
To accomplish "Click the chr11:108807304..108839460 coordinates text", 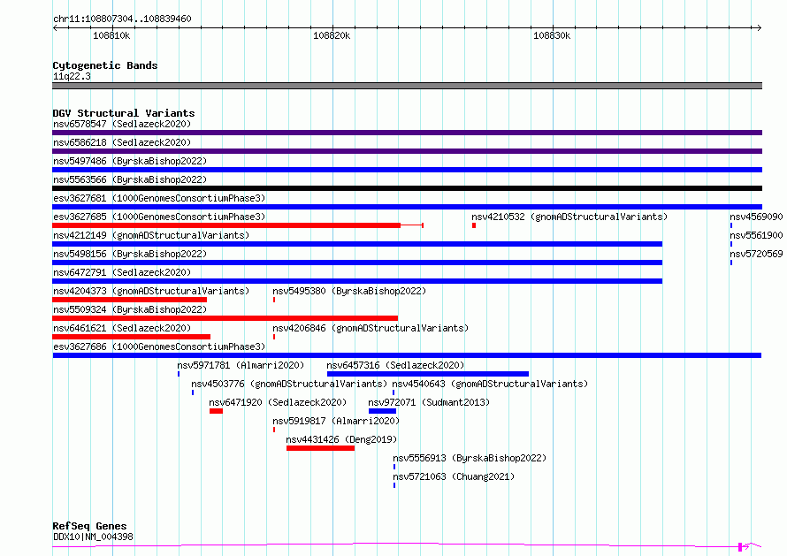I will point(122,19).
